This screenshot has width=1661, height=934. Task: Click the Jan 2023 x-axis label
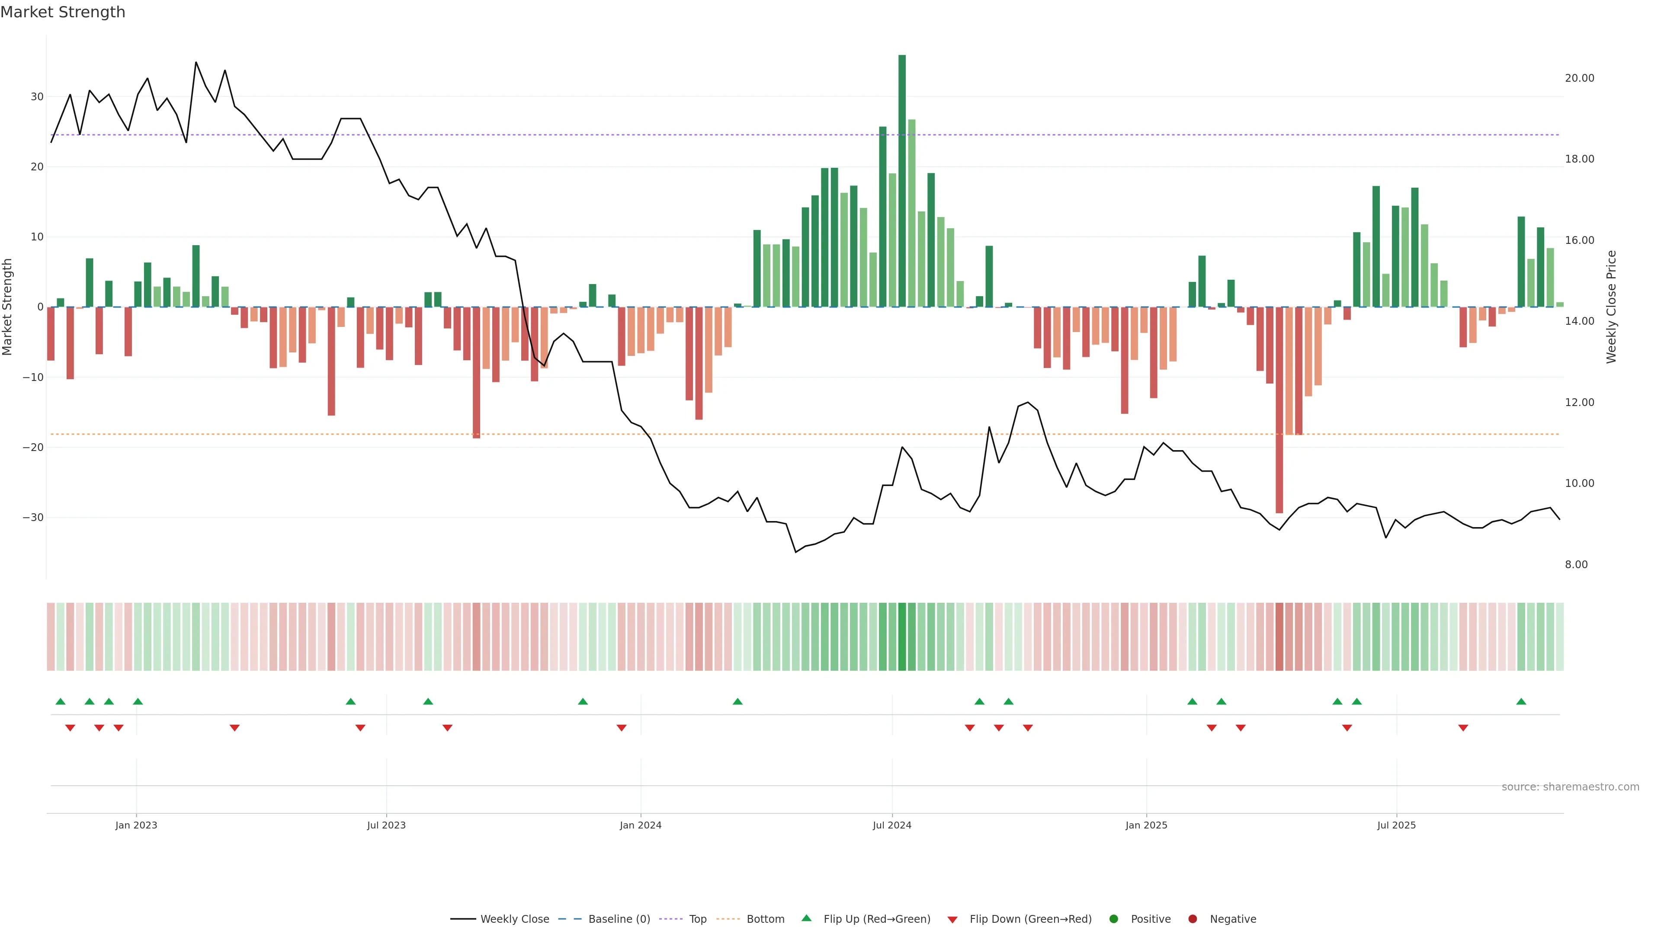click(136, 825)
